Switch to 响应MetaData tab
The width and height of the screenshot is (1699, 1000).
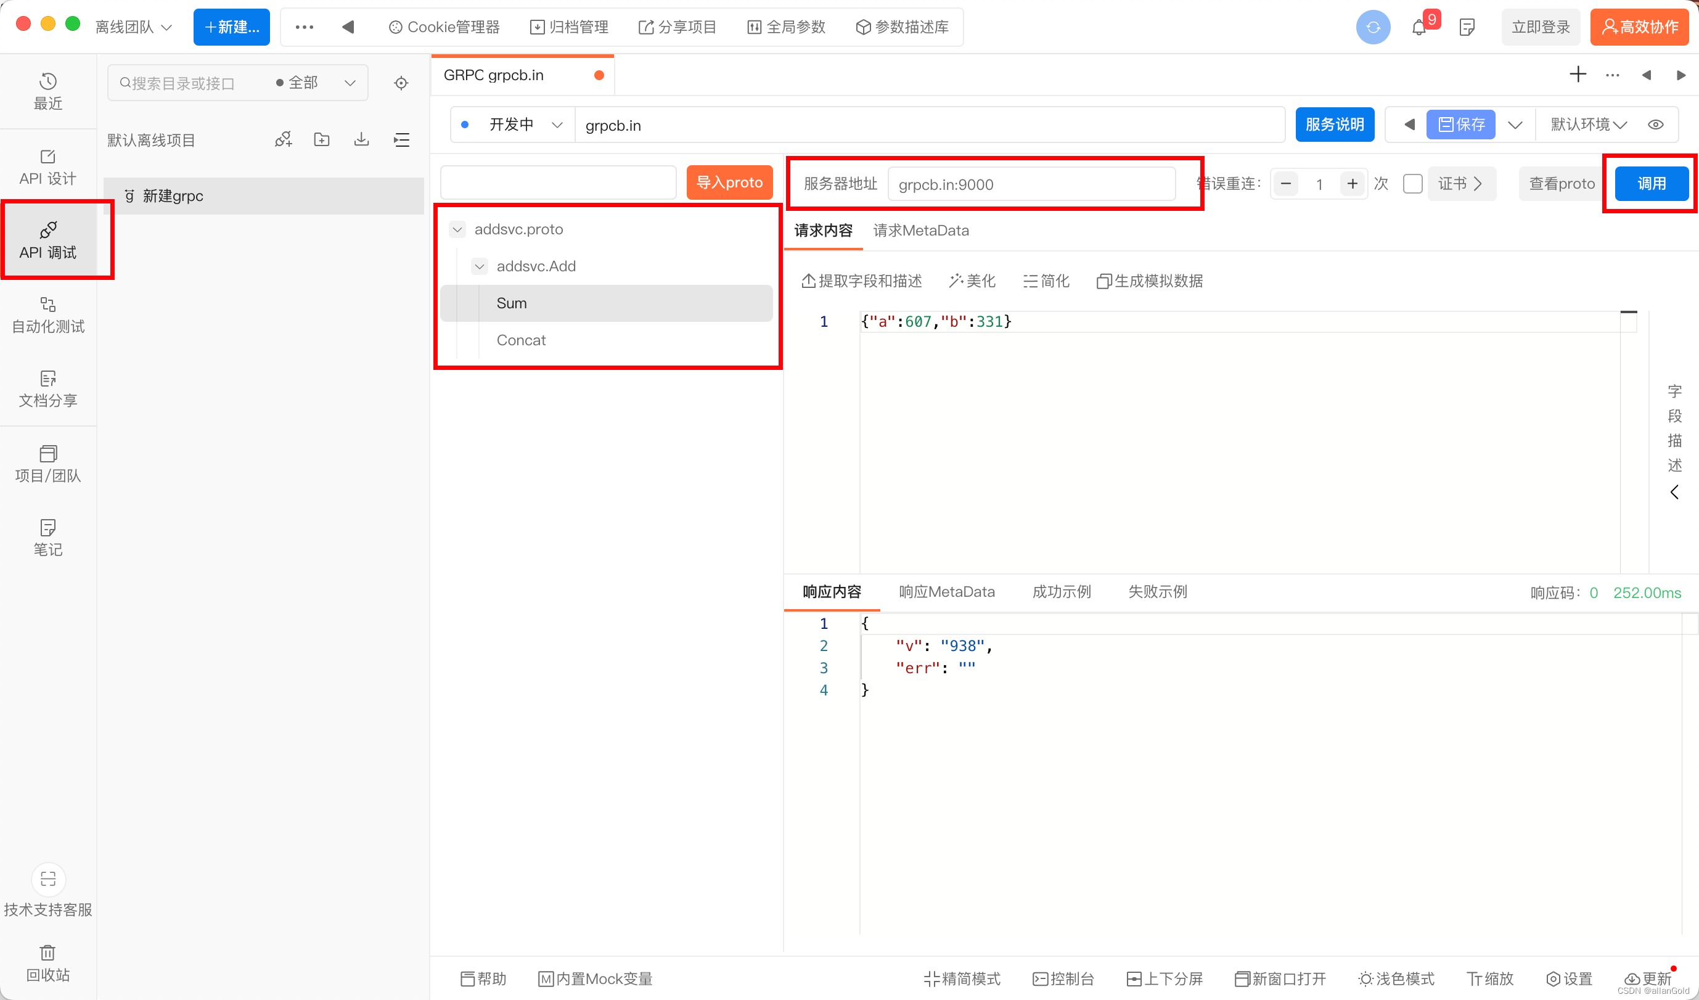[x=946, y=591]
